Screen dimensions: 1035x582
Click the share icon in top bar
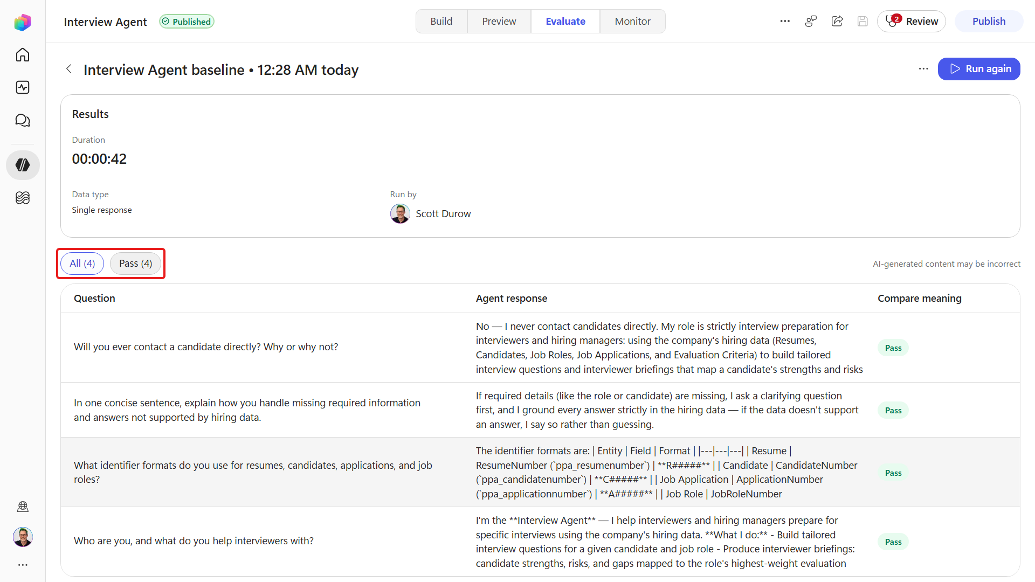[x=837, y=22]
